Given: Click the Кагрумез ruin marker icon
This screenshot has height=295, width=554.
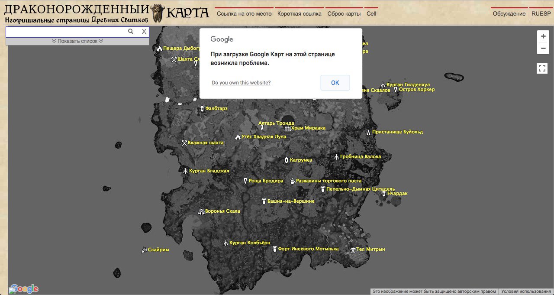Looking at the screenshot, I should 286,160.
